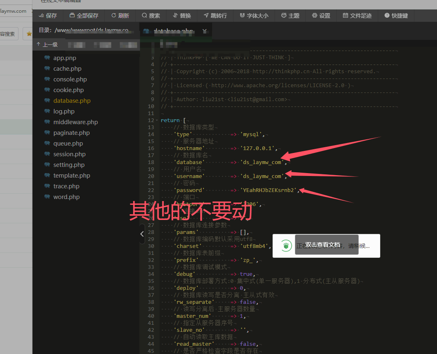Click the PHP icon beside trace.php
The height and width of the screenshot is (354, 437).
[x=47, y=186]
